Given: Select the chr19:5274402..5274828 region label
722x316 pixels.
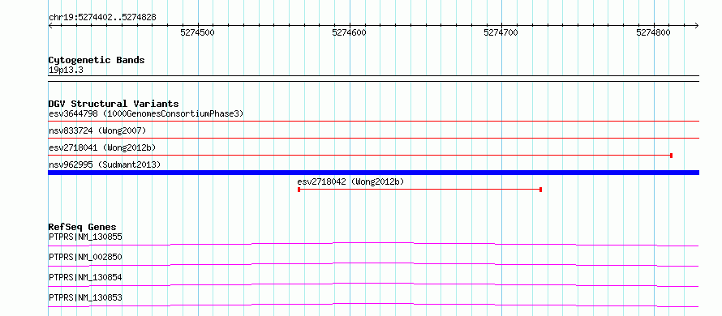Looking at the screenshot, I should pyautogui.click(x=102, y=18).
